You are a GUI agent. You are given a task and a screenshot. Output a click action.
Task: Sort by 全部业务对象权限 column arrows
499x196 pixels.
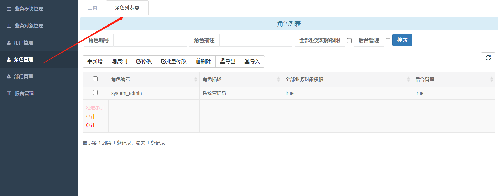click(409, 79)
